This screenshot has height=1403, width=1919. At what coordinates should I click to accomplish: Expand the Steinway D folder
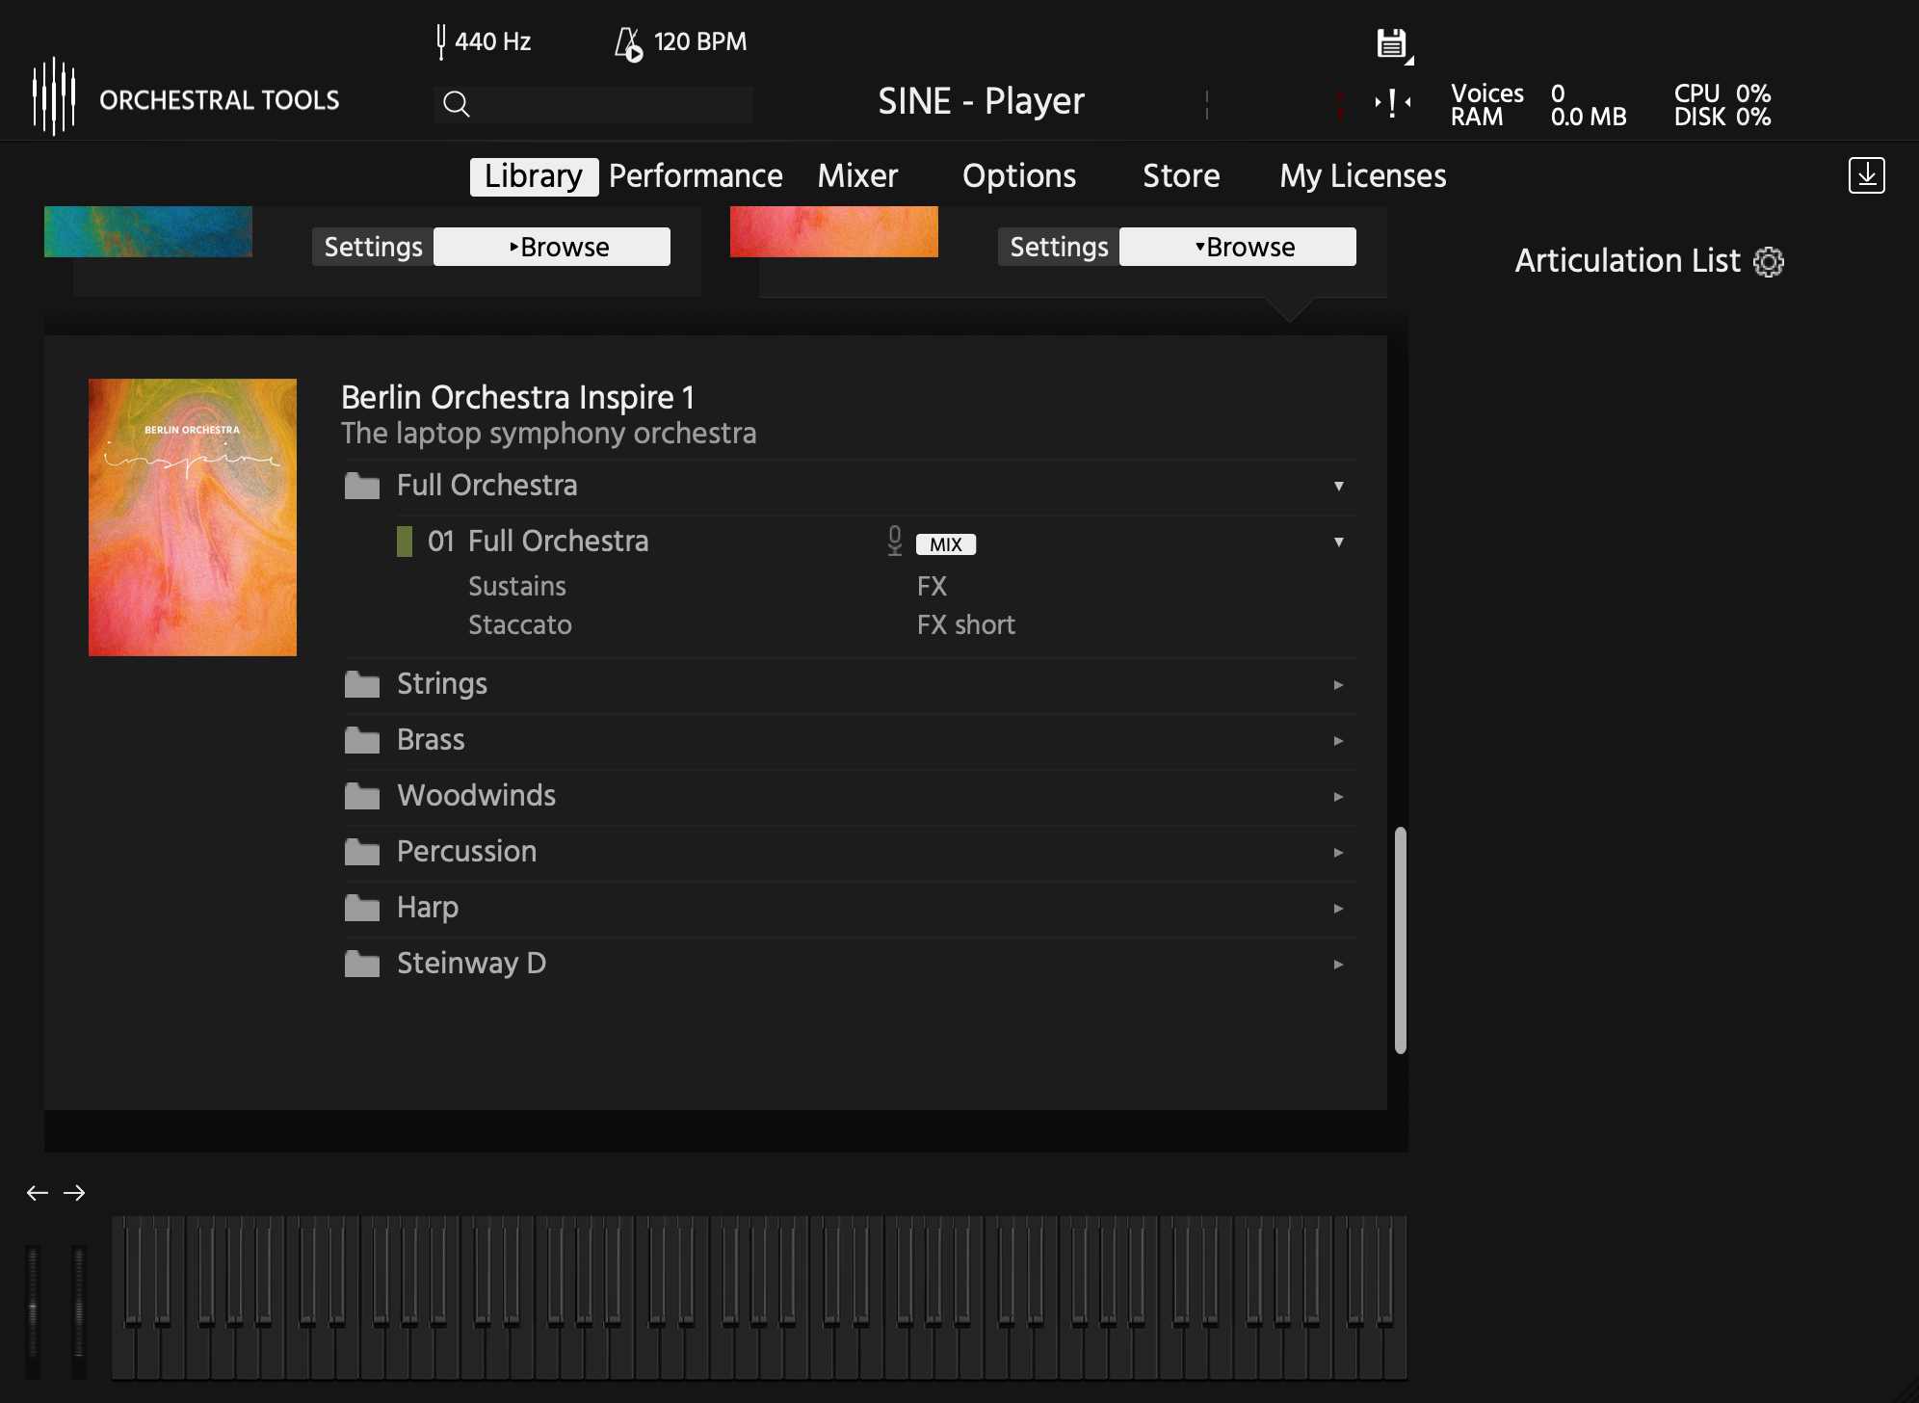[x=1338, y=965]
